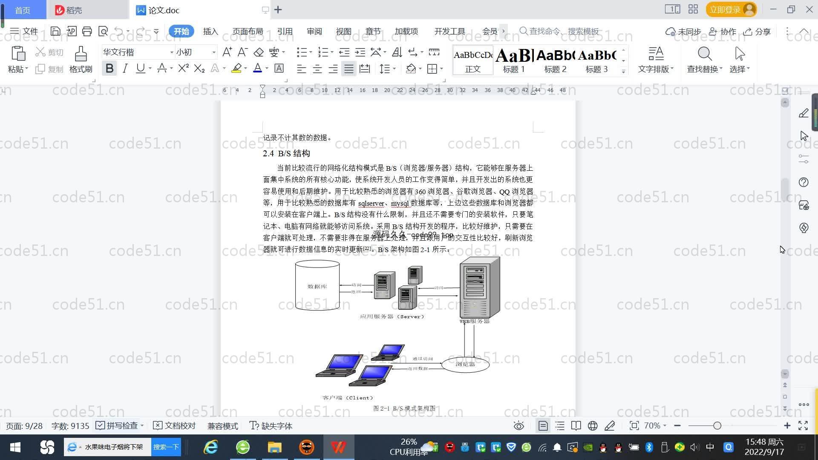Toggle show/hide paragraph marks icon
Image resolution: width=818 pixels, height=460 pixels.
413,52
